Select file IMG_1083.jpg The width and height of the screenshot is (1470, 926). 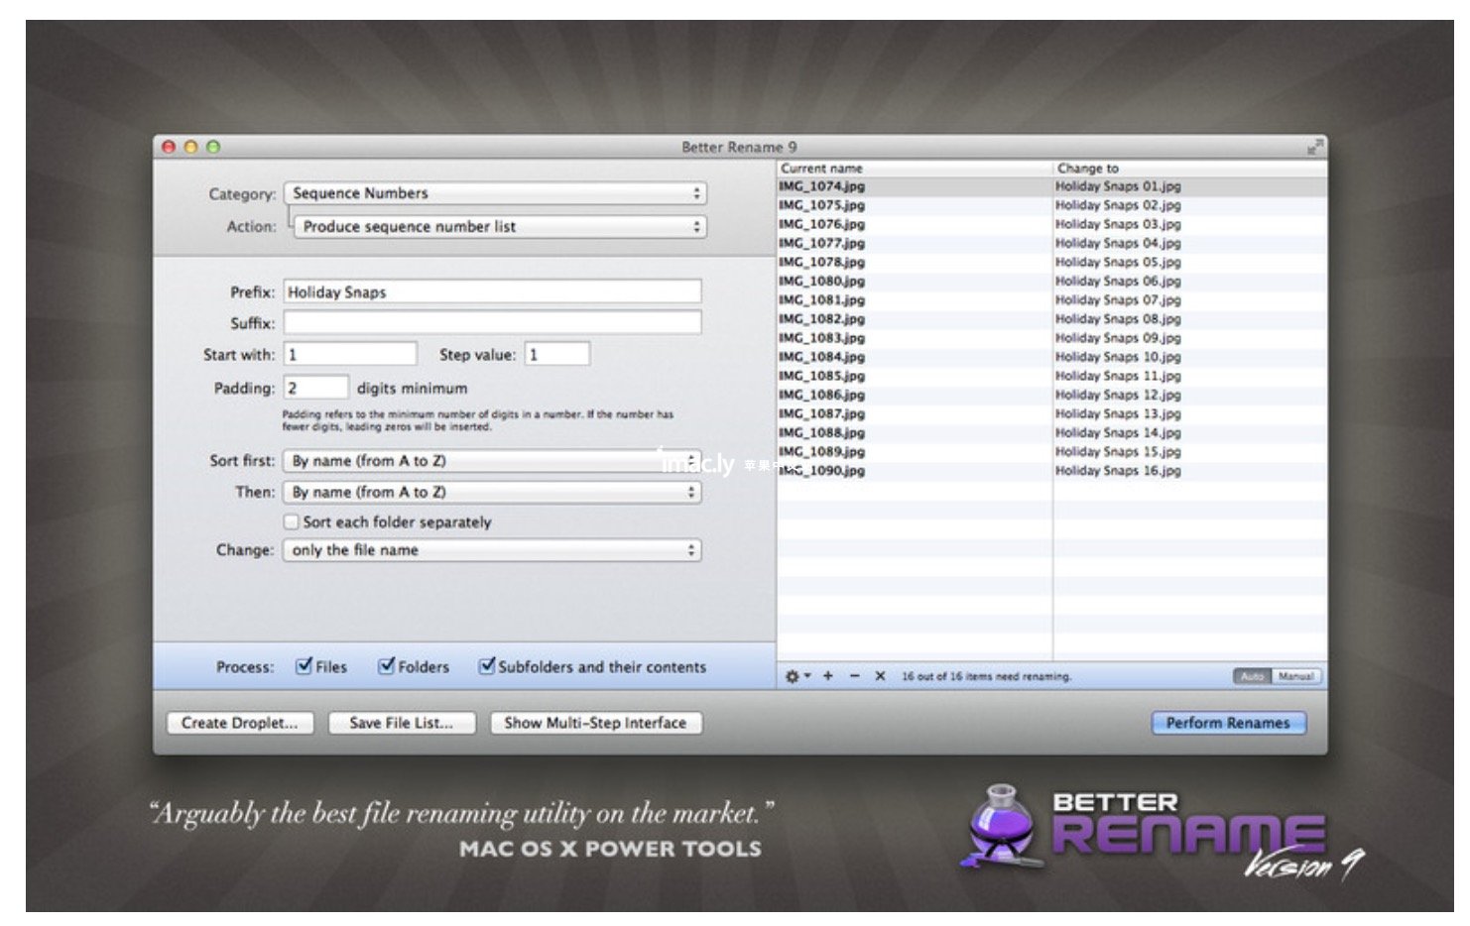(821, 337)
